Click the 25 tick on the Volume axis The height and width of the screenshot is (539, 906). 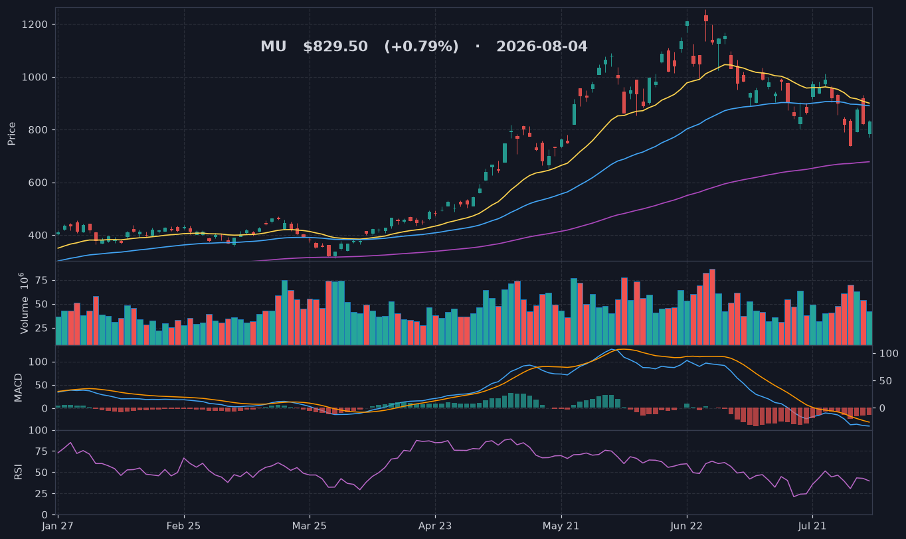pyautogui.click(x=41, y=329)
